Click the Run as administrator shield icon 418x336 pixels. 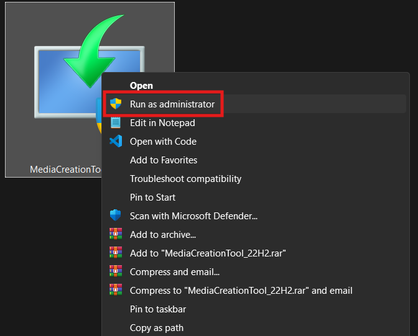(x=116, y=104)
